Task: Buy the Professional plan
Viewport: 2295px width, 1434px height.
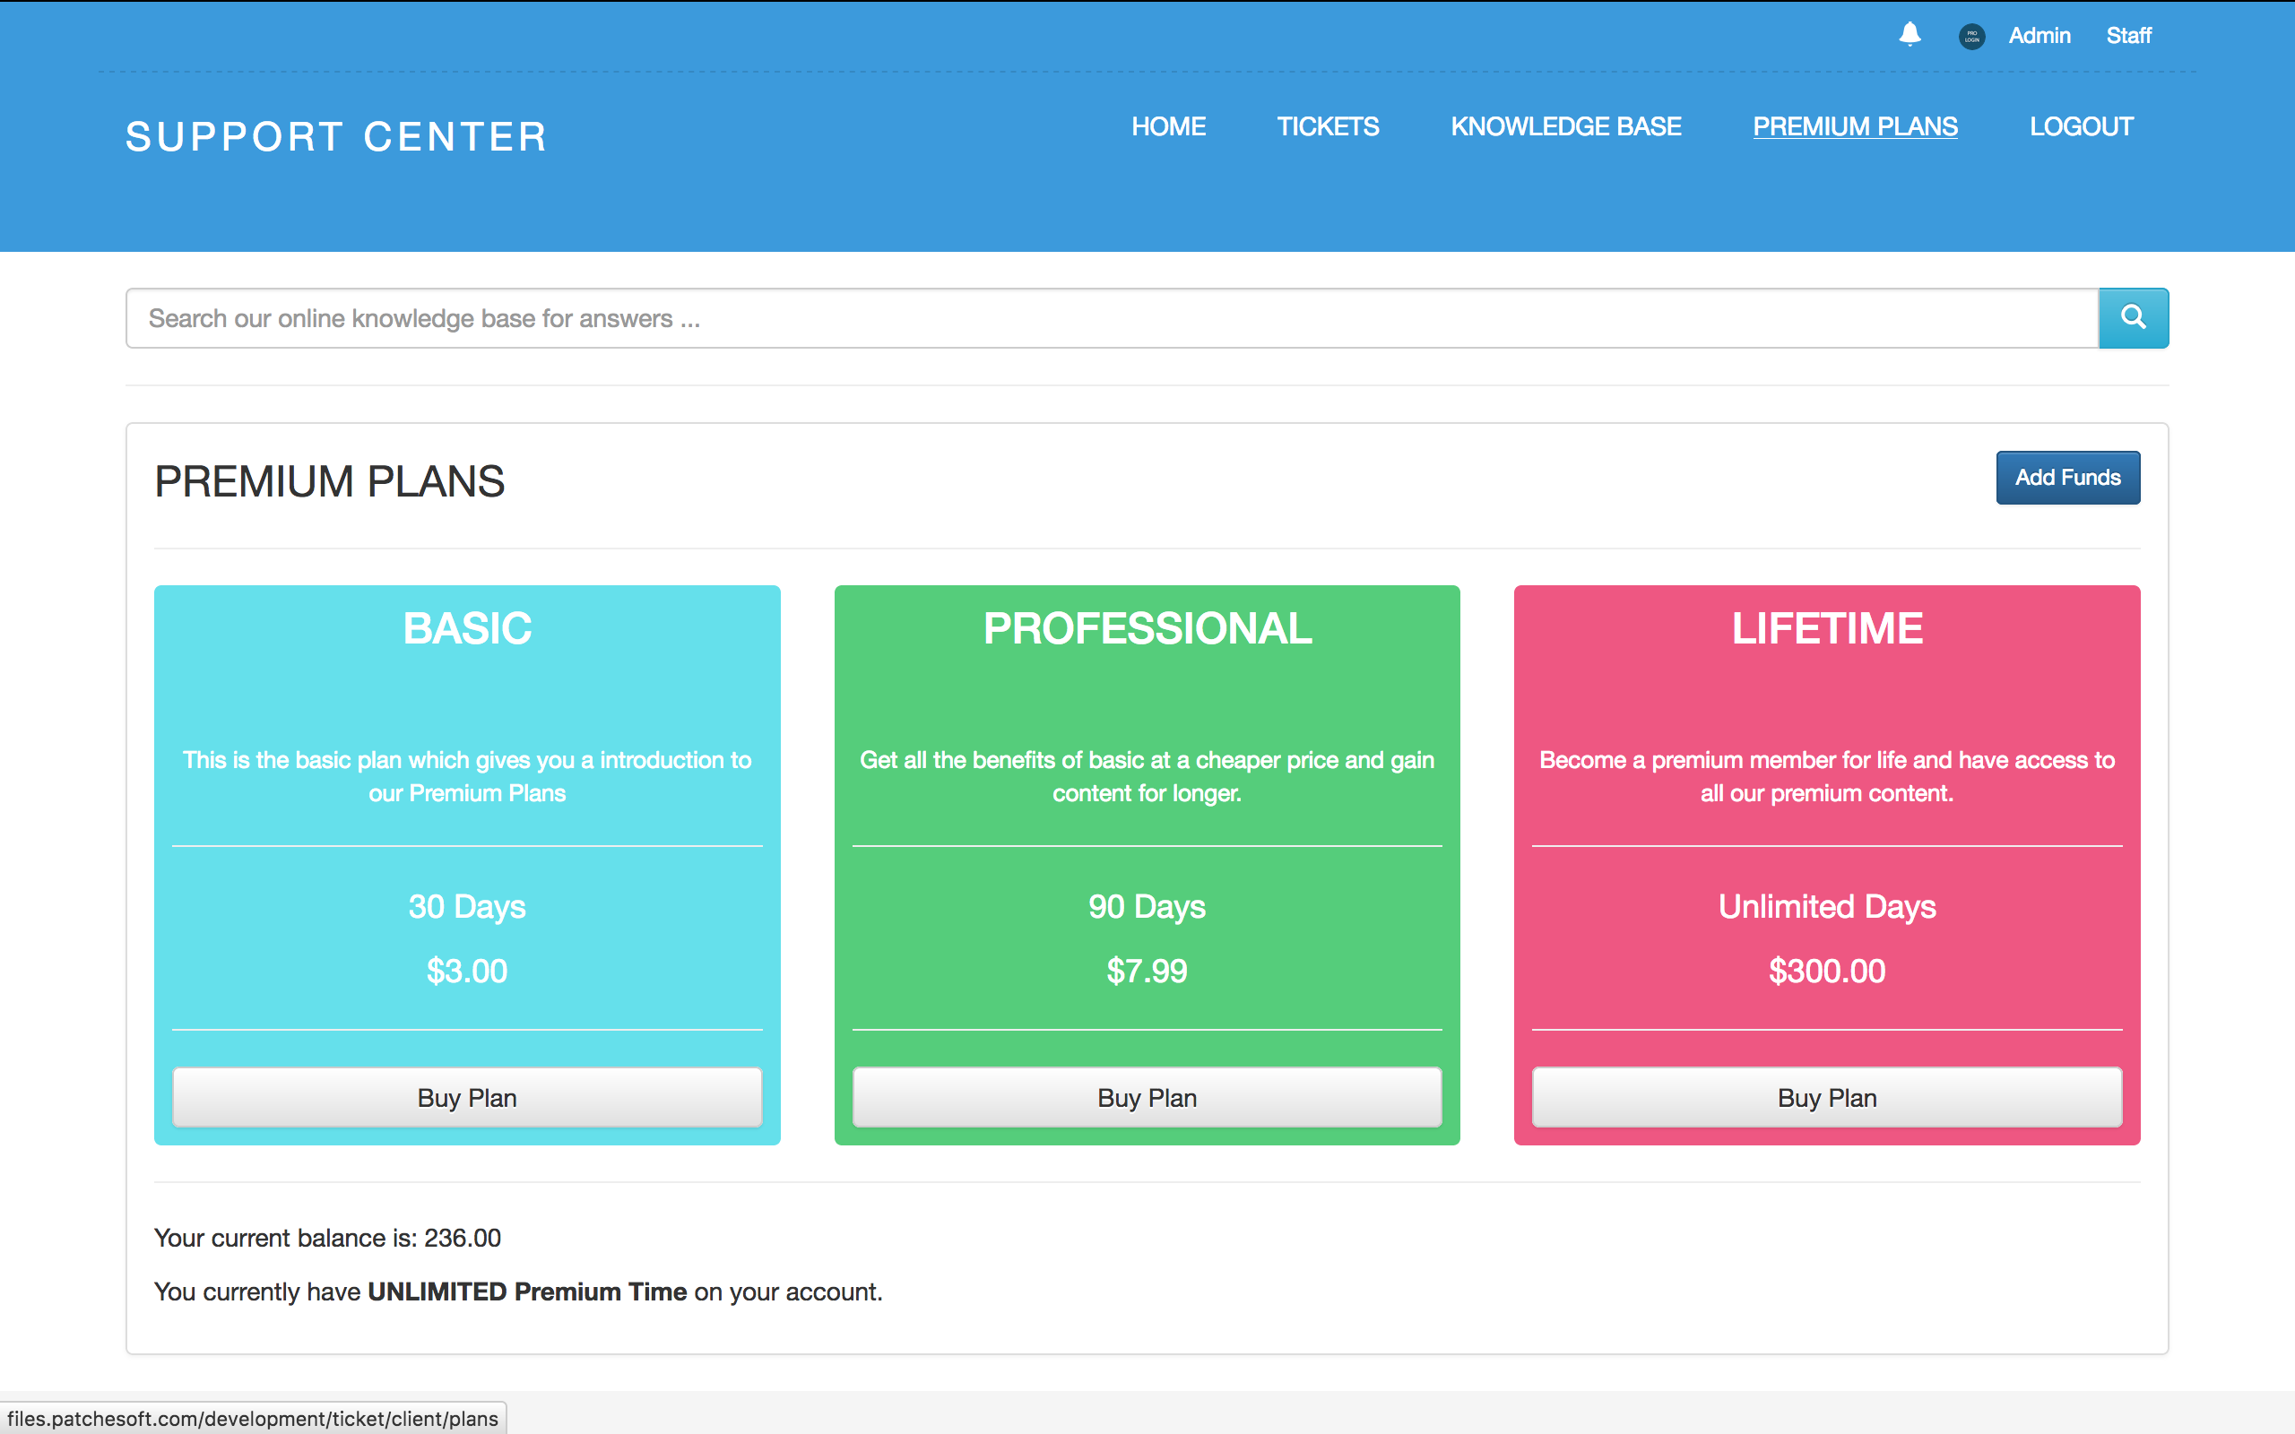Action: point(1147,1097)
